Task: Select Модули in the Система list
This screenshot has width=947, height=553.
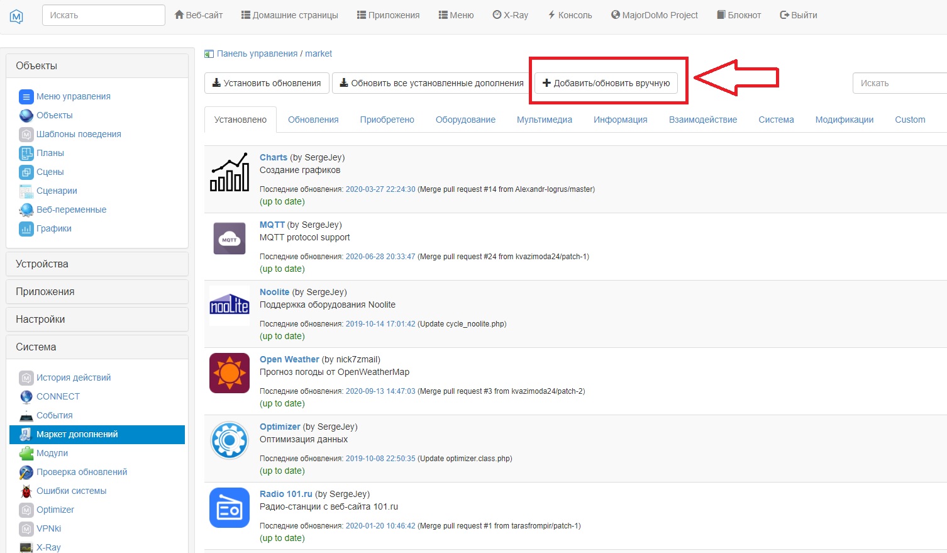Action: (52, 453)
